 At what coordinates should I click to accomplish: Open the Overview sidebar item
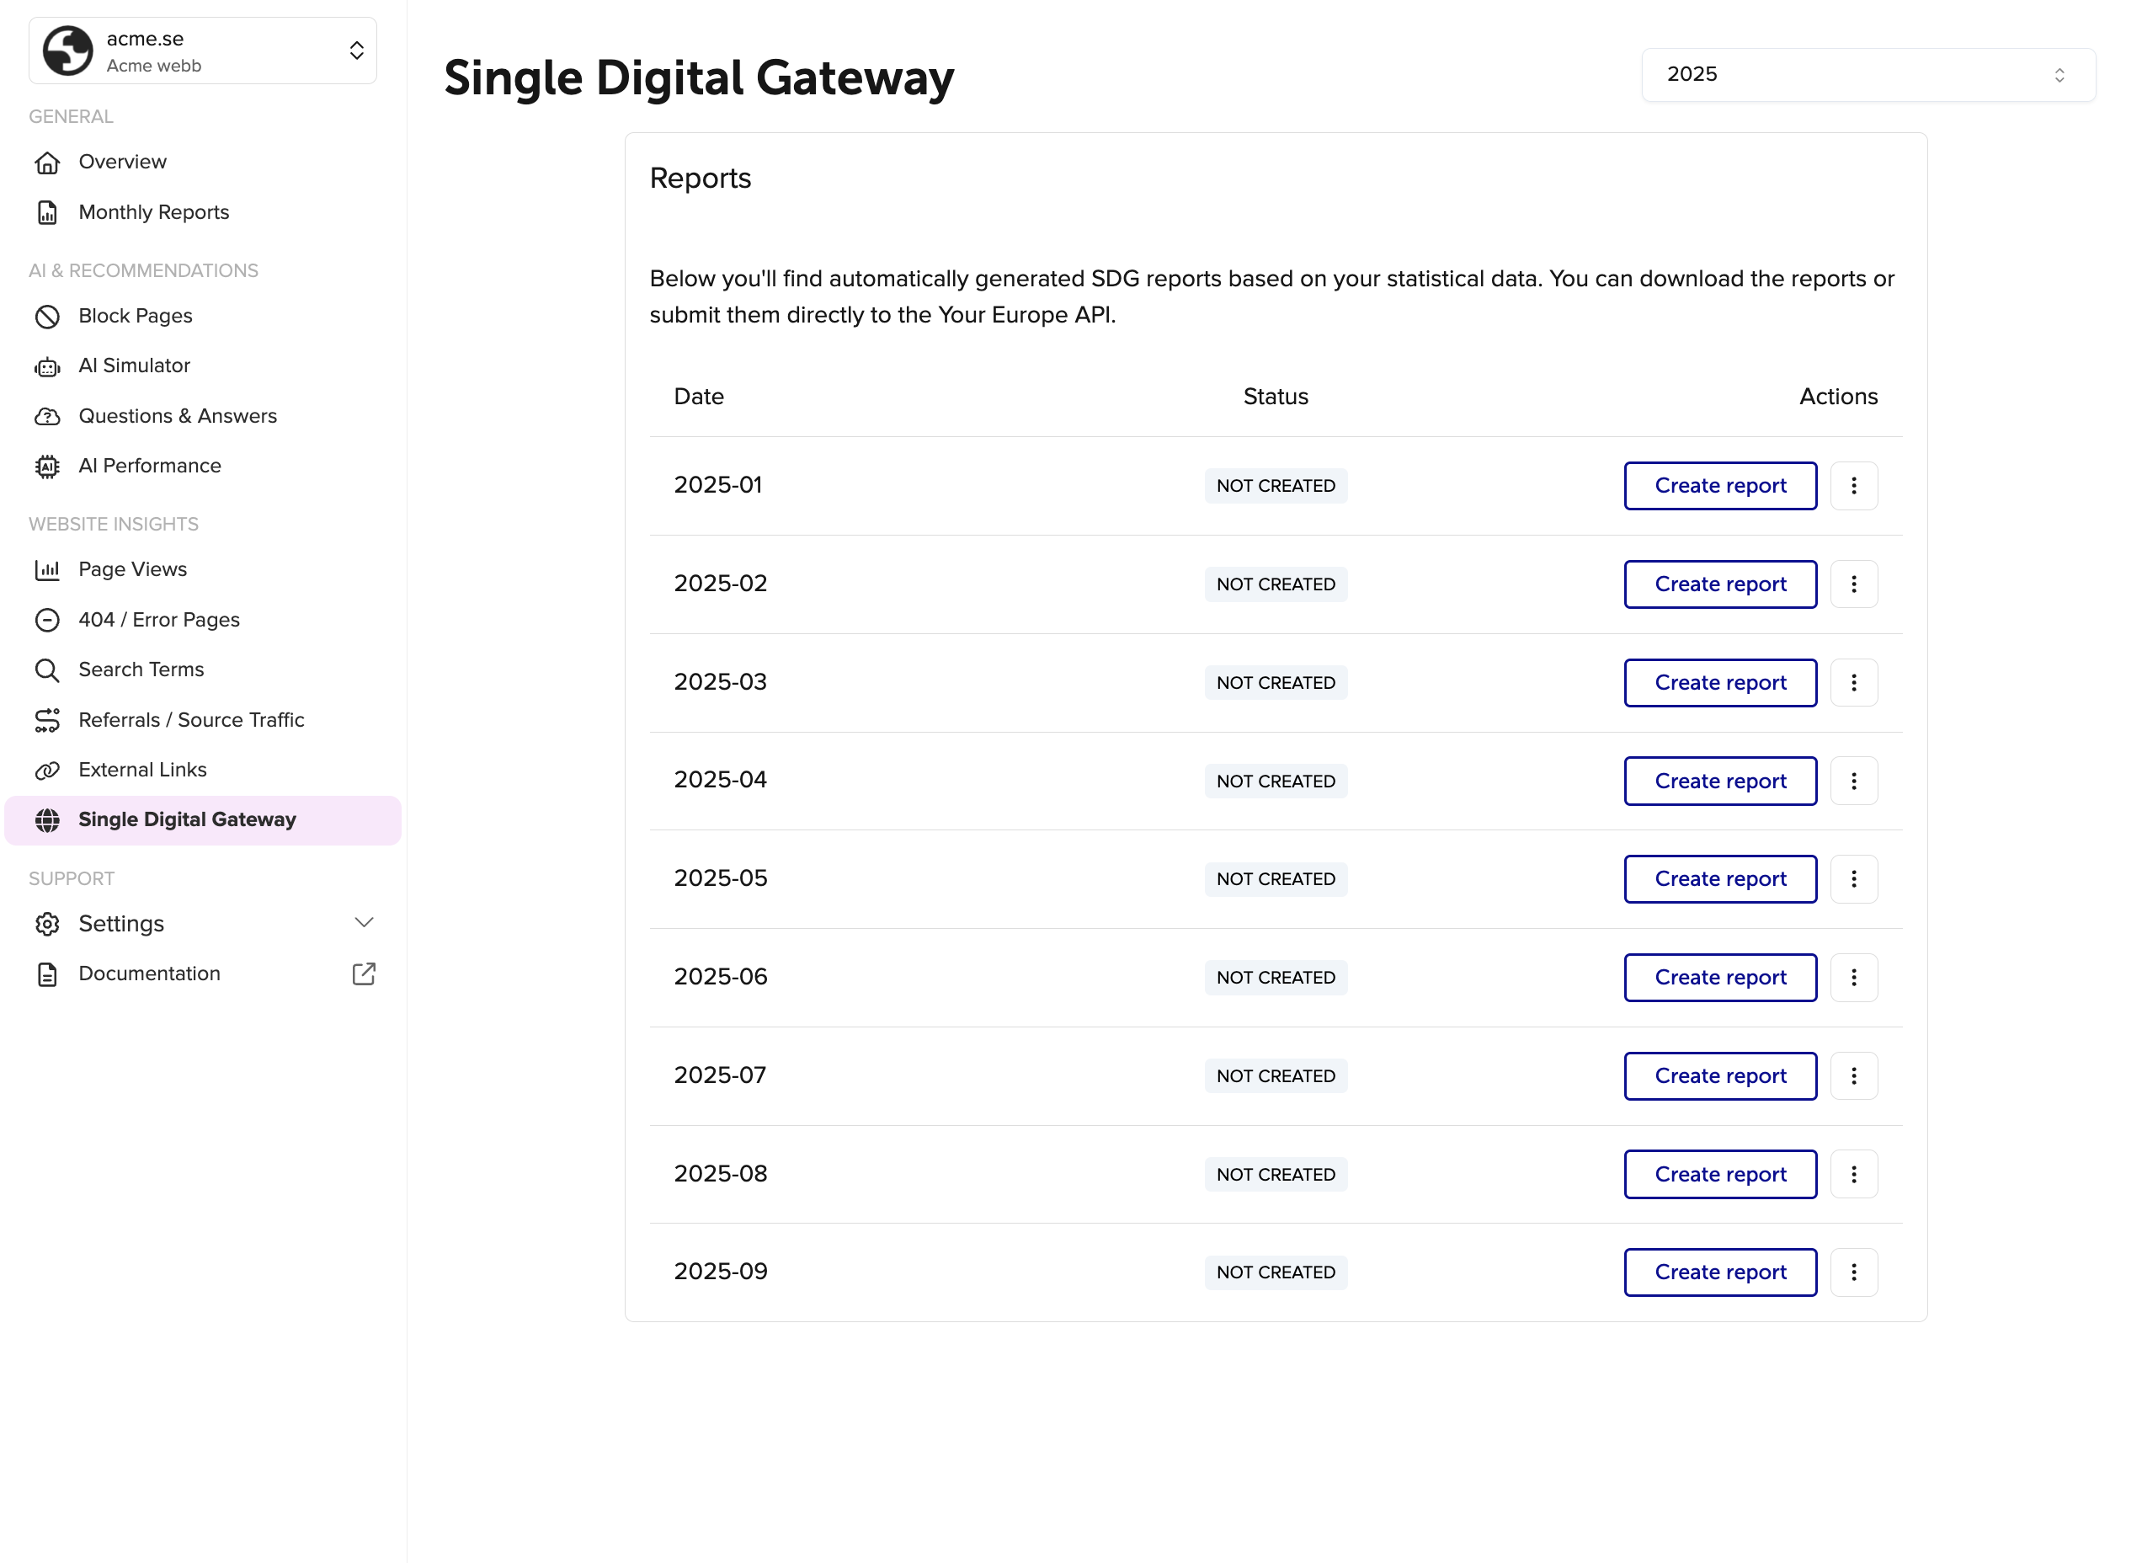pyautogui.click(x=122, y=162)
